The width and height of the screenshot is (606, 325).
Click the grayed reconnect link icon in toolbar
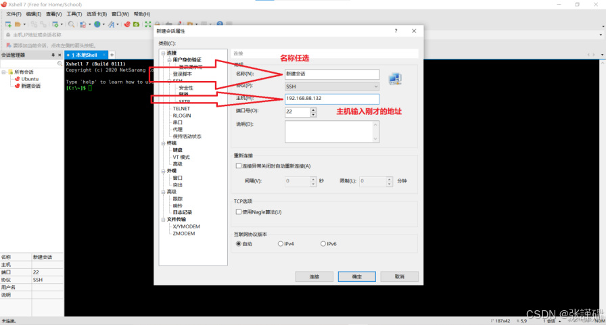34,24
